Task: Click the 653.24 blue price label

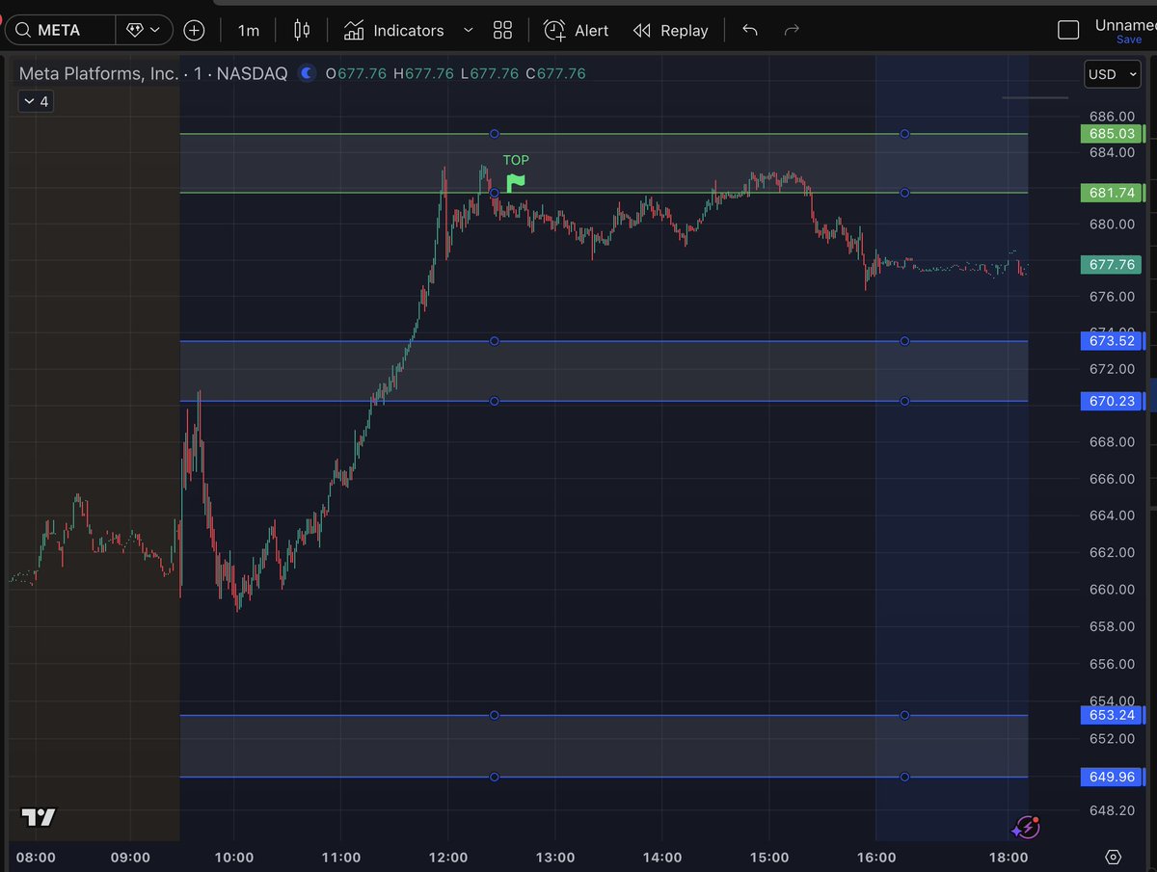Action: coord(1111,715)
